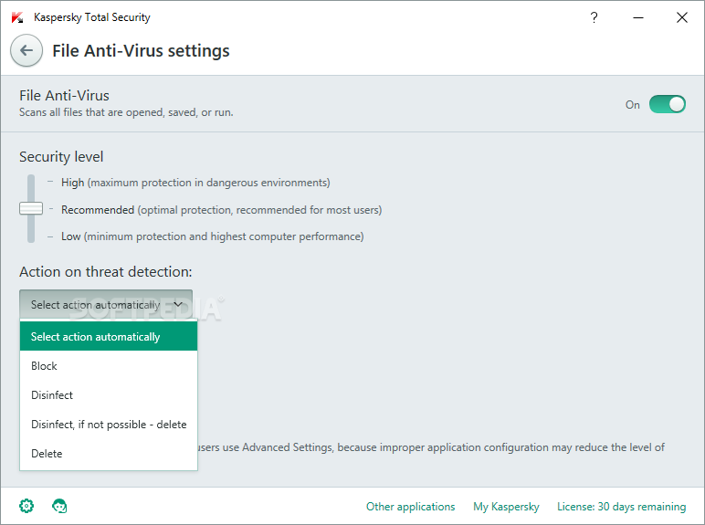The image size is (705, 525).
Task: Open the Other applications link
Action: click(x=410, y=507)
